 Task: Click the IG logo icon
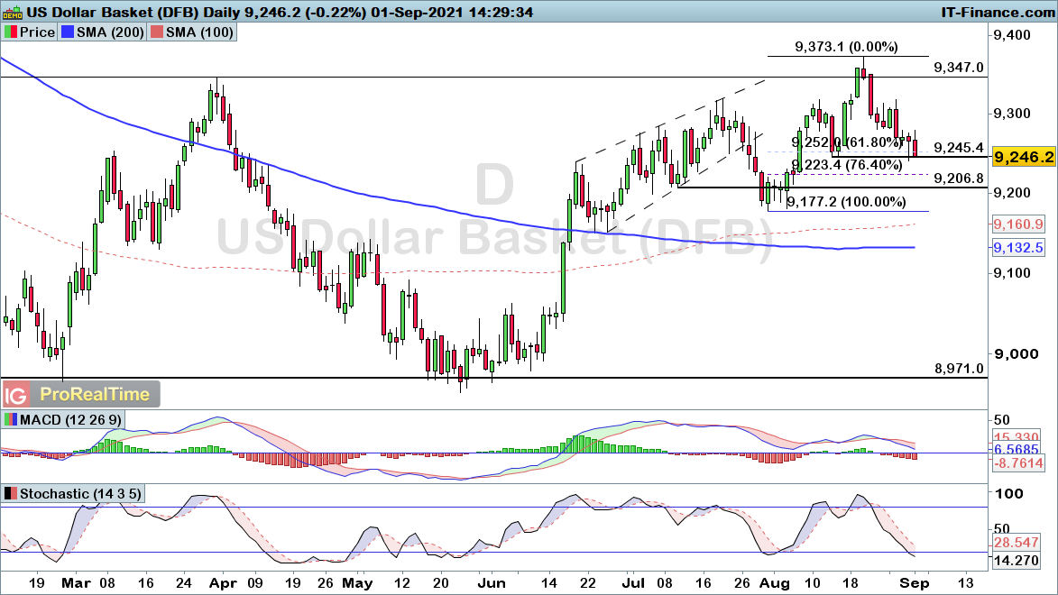coord(16,395)
